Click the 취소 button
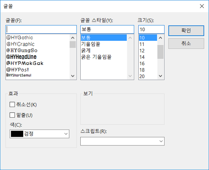Viewport: 209px width, 170px height. click(x=186, y=44)
